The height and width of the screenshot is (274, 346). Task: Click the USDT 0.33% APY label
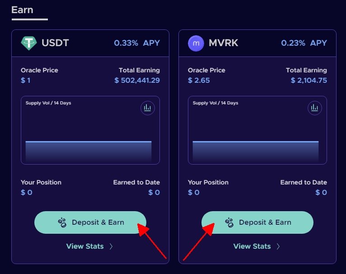click(137, 43)
